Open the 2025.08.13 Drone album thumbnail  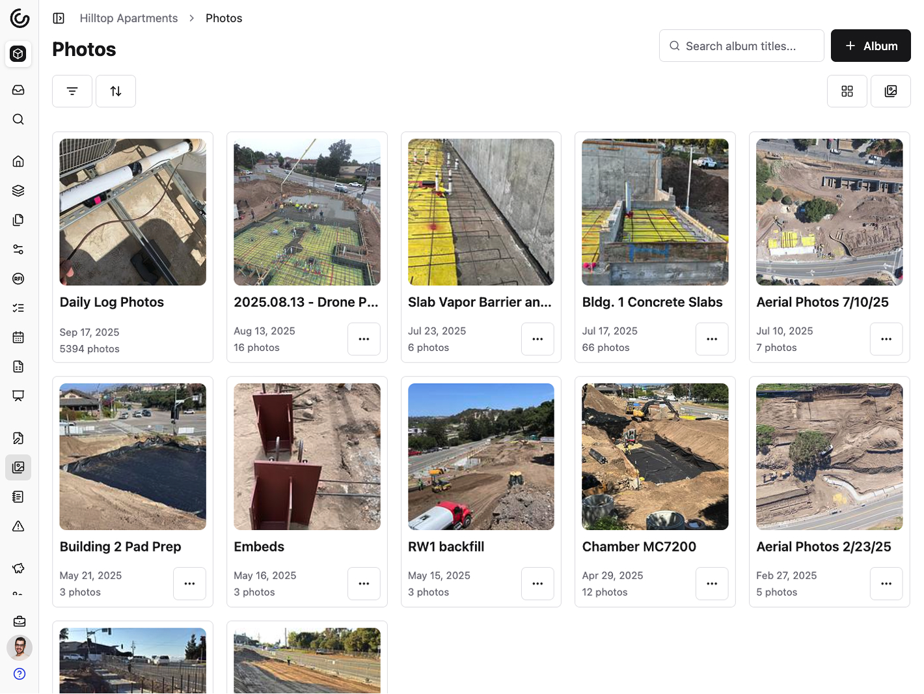tap(307, 212)
